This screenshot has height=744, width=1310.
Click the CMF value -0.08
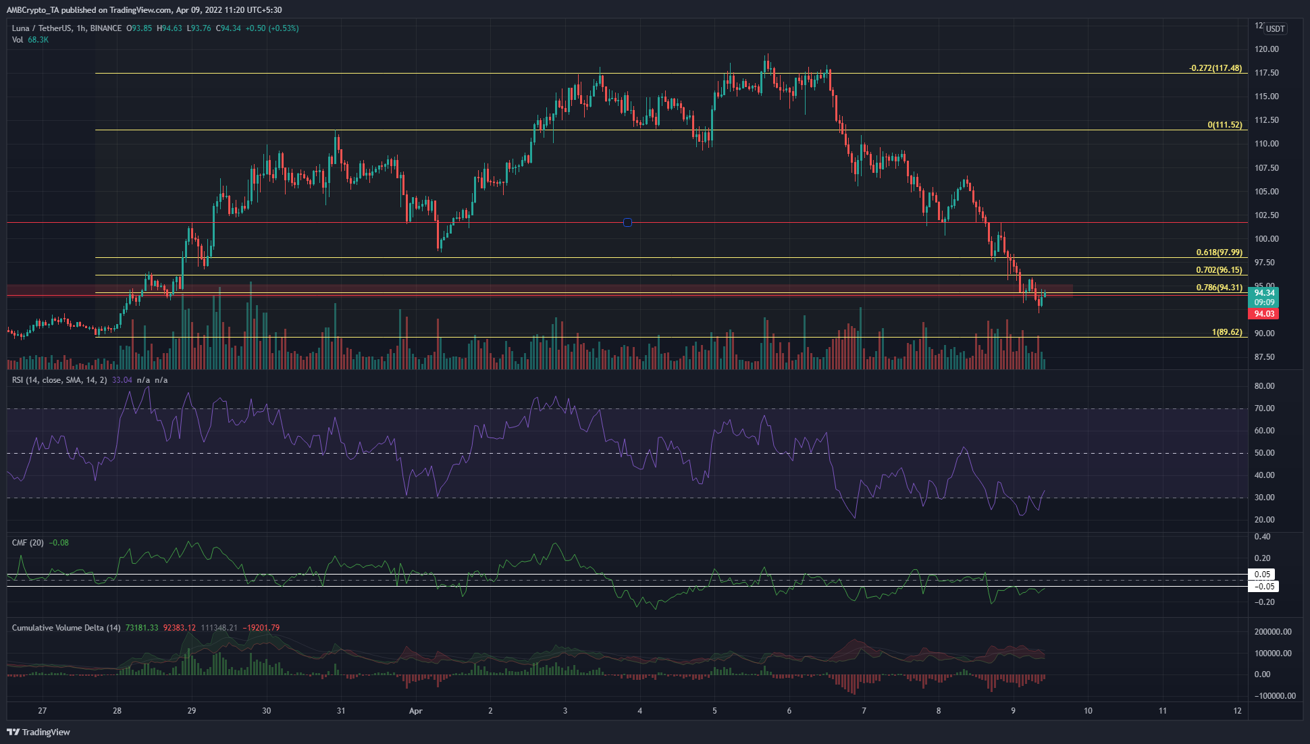[x=59, y=543]
